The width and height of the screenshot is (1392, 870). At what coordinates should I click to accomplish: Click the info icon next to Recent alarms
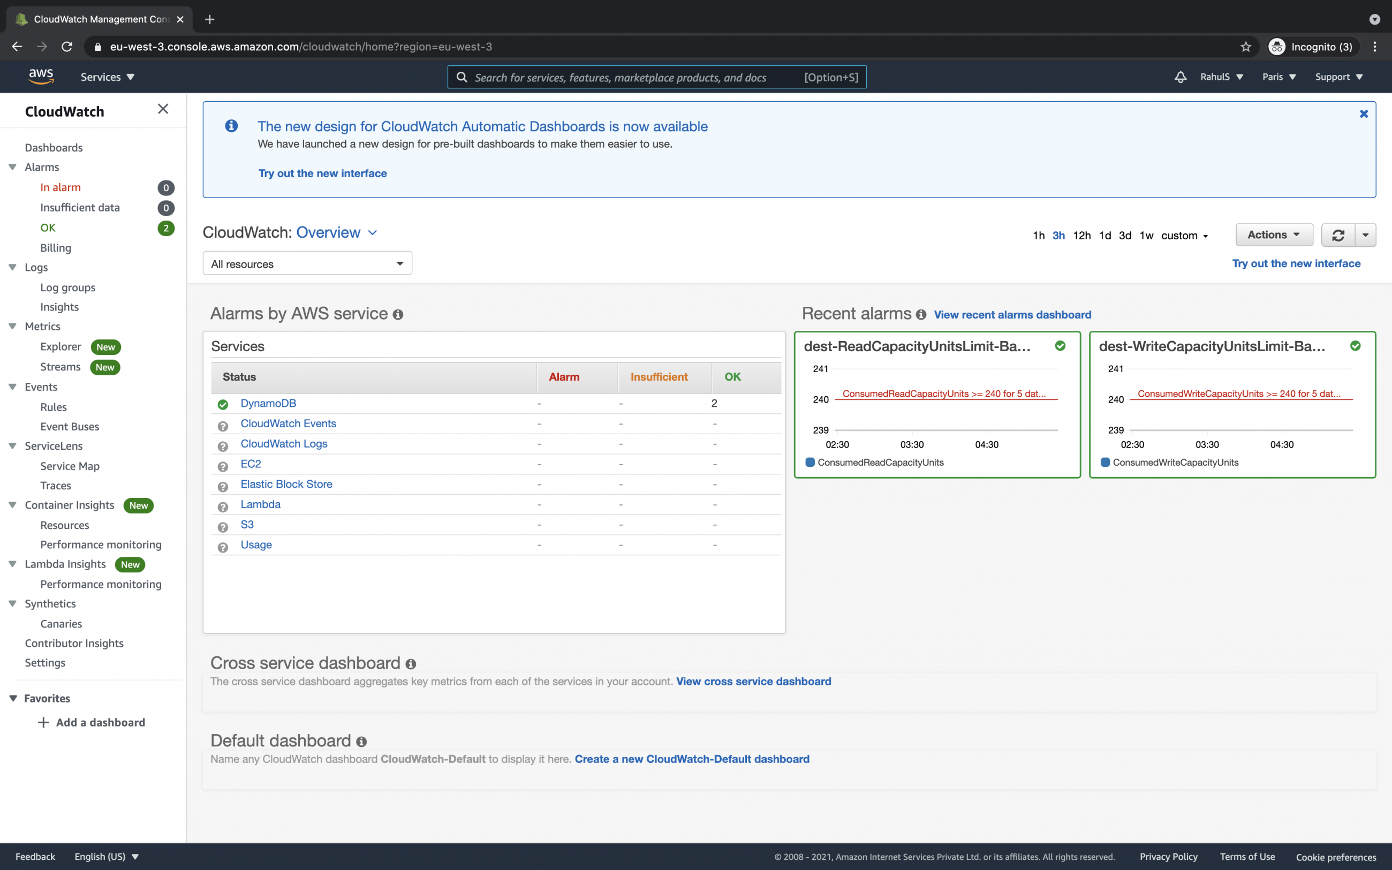(x=921, y=315)
